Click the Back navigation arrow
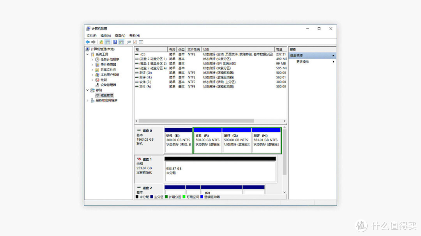The height and width of the screenshot is (236, 421). coord(87,42)
